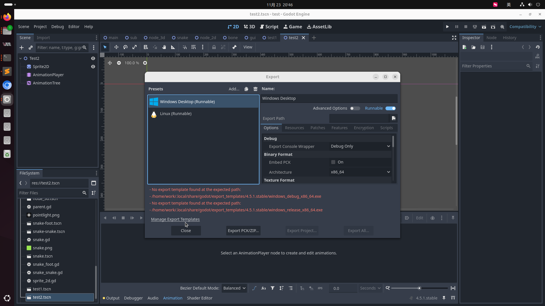
Task: Duplicate the selected export preset icon
Action: tap(246, 89)
